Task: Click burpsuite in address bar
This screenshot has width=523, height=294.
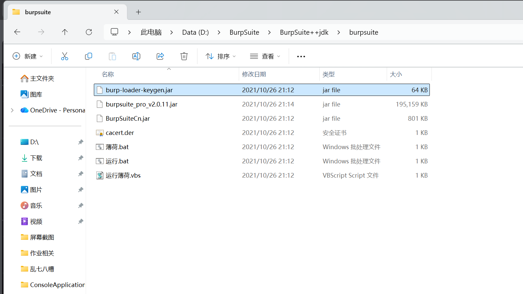Action: 364,32
